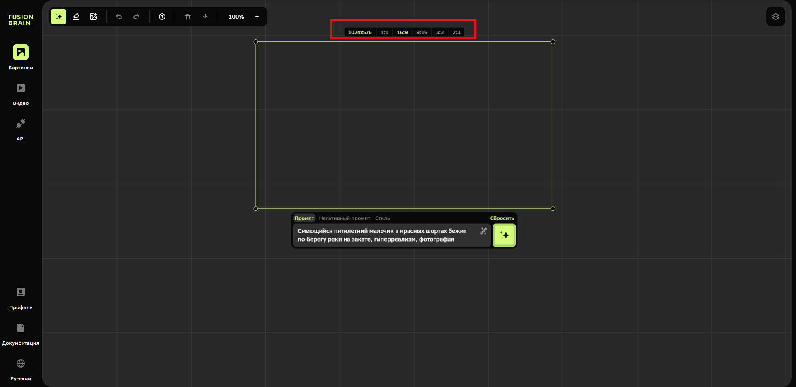Select the eraser tool
796x387 pixels.
coord(76,17)
